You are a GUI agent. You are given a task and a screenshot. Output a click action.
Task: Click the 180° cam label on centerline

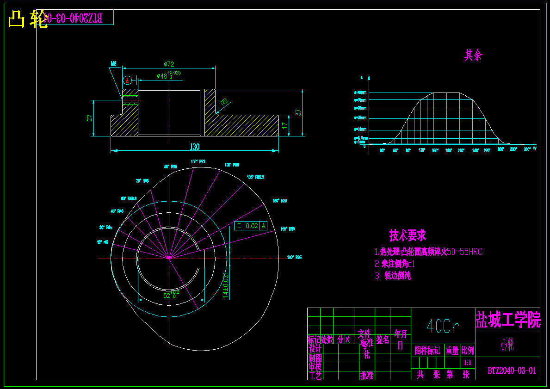point(294,257)
